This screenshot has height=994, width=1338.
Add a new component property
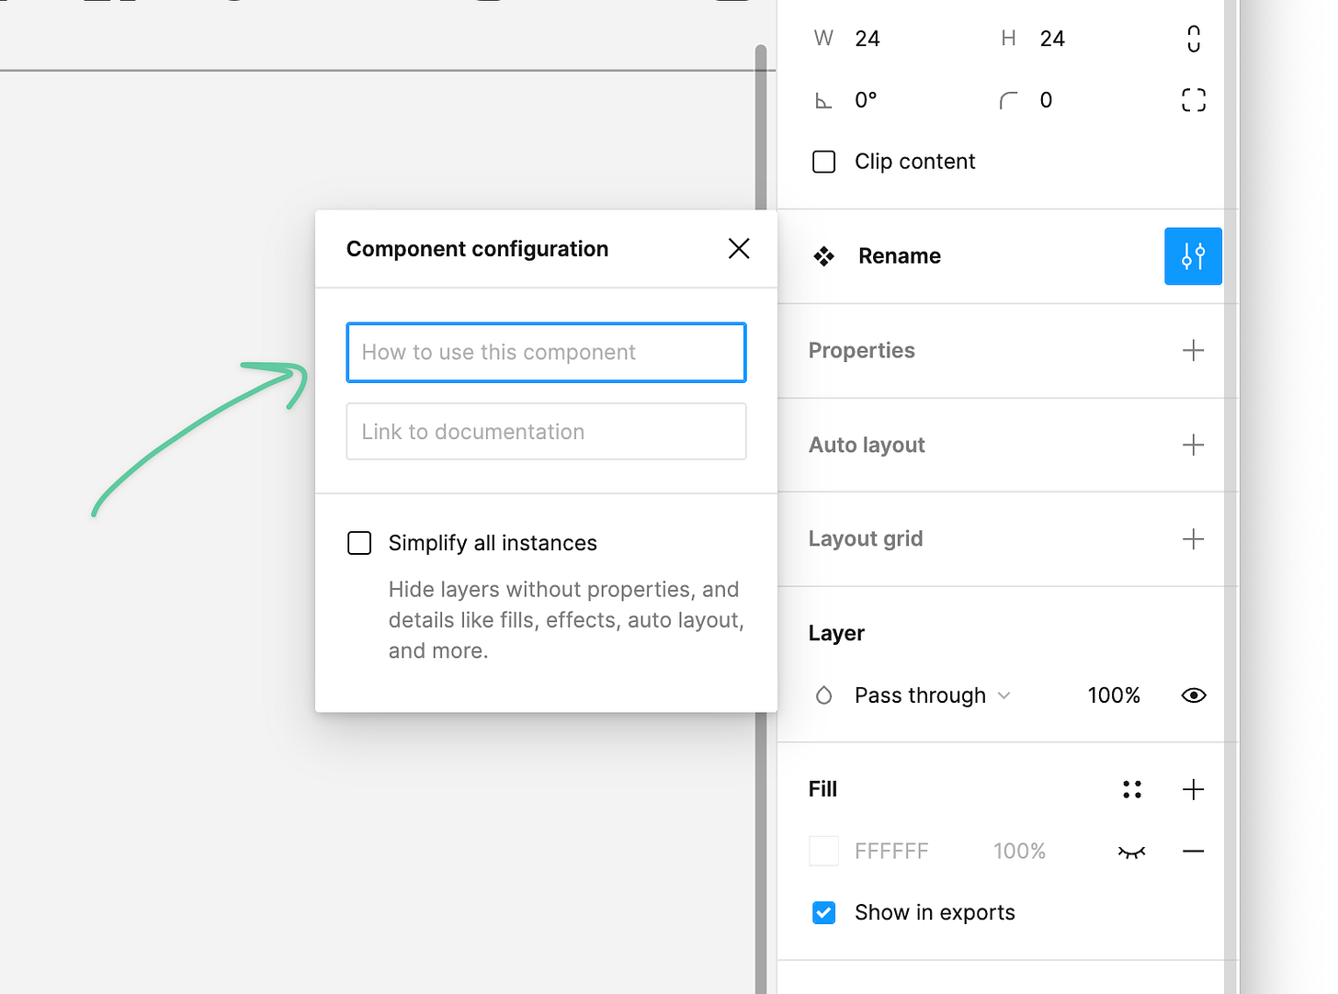point(1193,351)
